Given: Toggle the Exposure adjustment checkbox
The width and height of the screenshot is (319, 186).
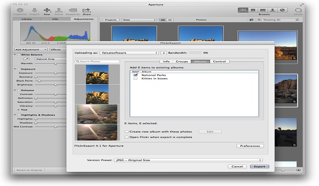Looking at the screenshot, I should (x=19, y=69).
